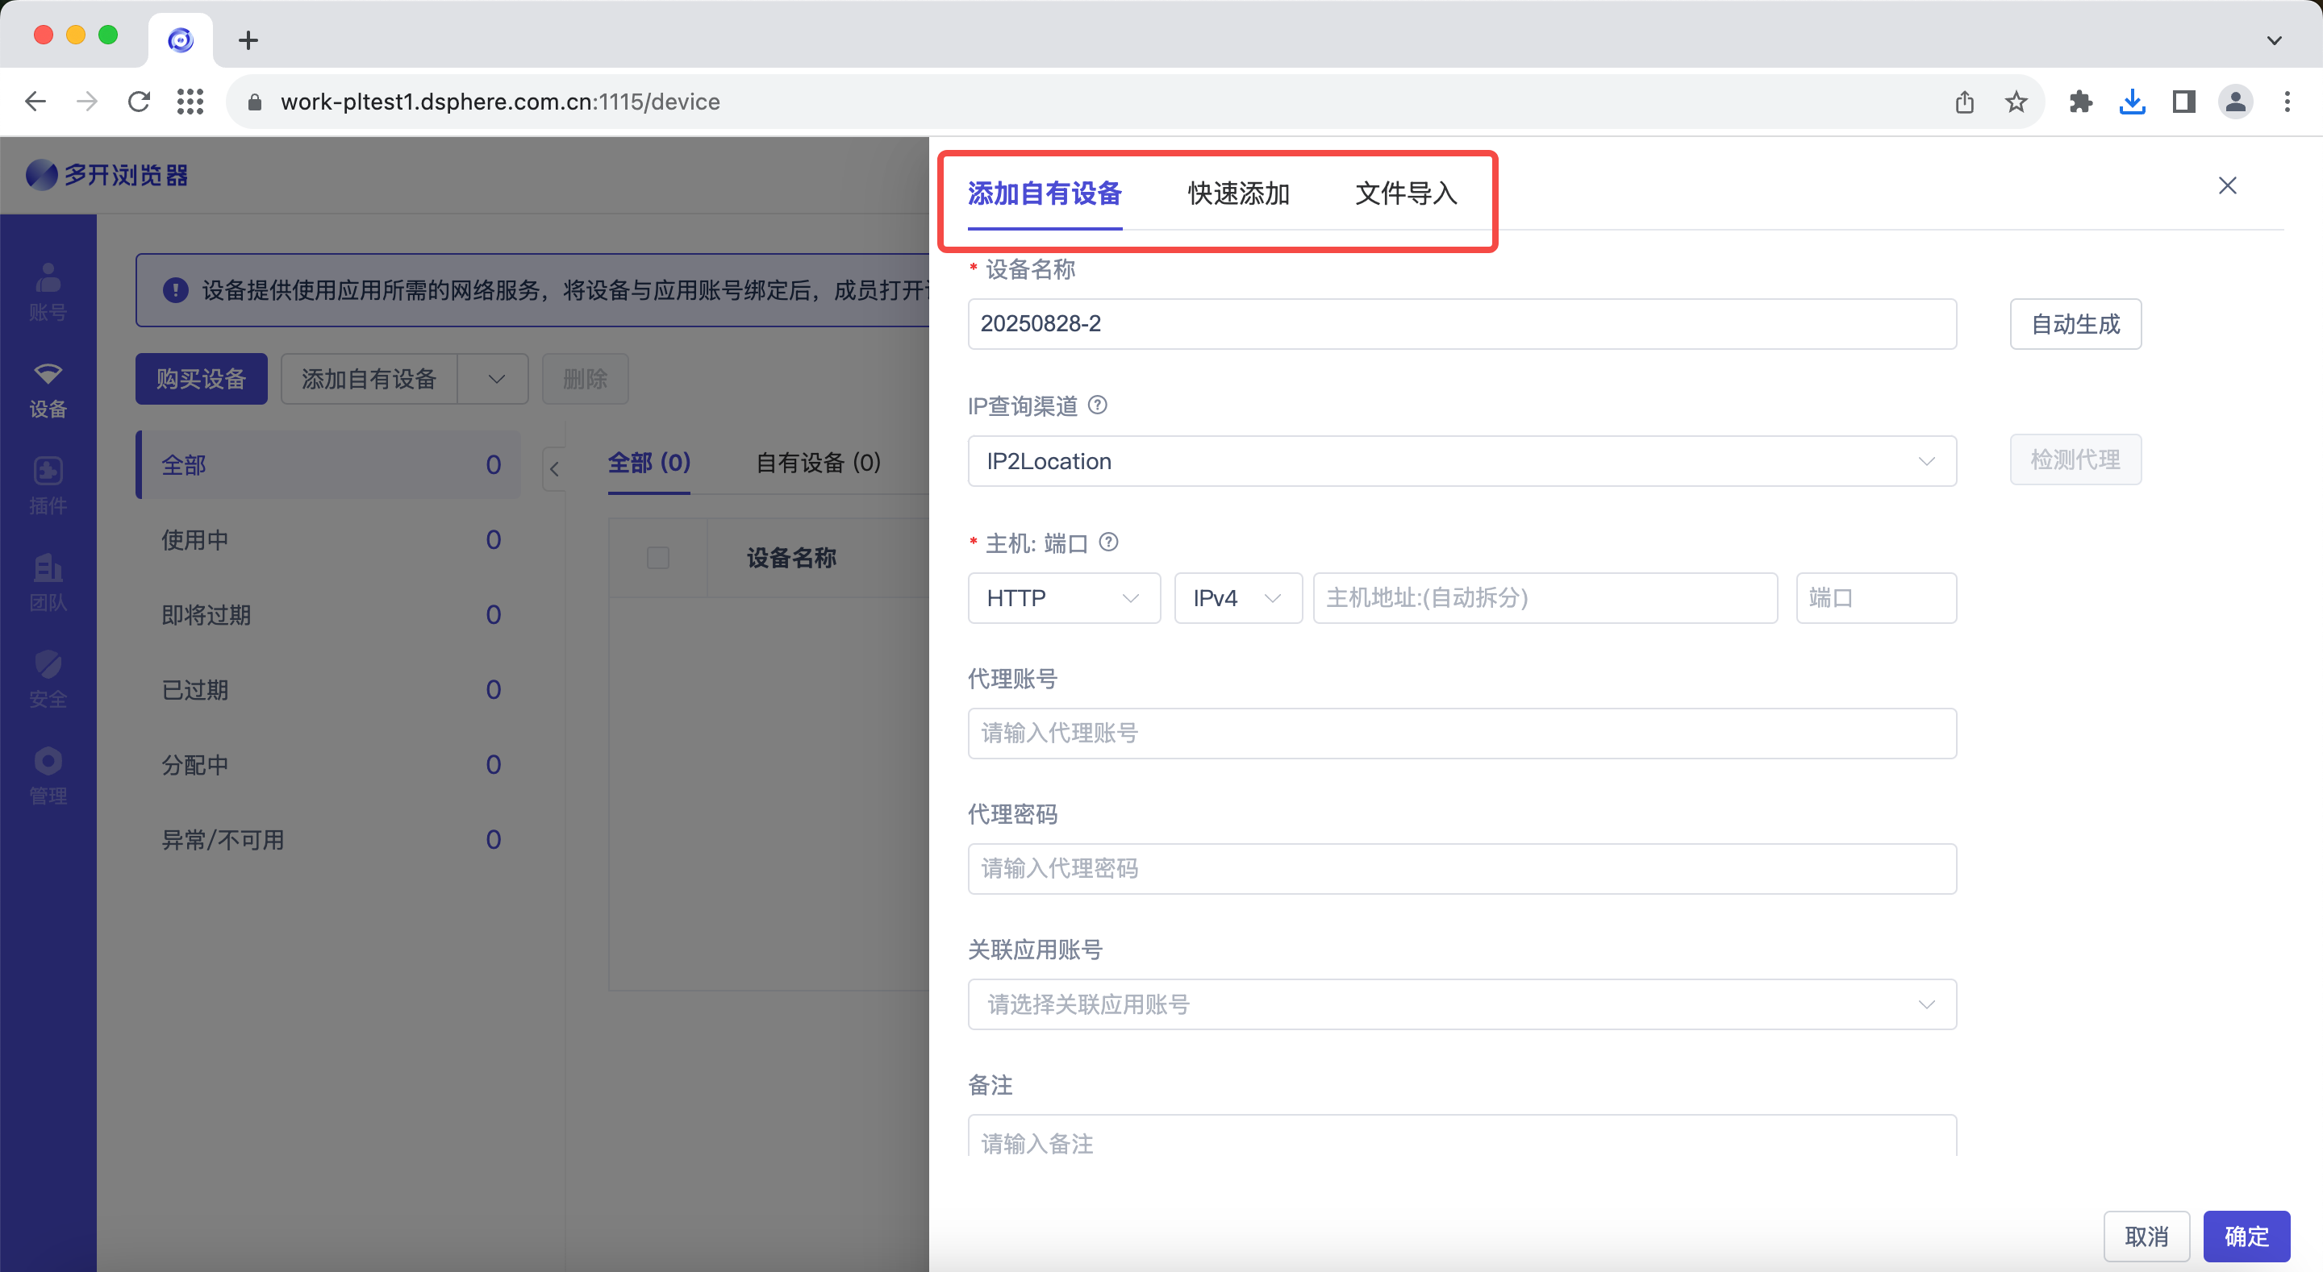Viewport: 2323px width, 1272px height.
Task: Click help icon next to IP查询渠道
Action: click(x=1098, y=405)
